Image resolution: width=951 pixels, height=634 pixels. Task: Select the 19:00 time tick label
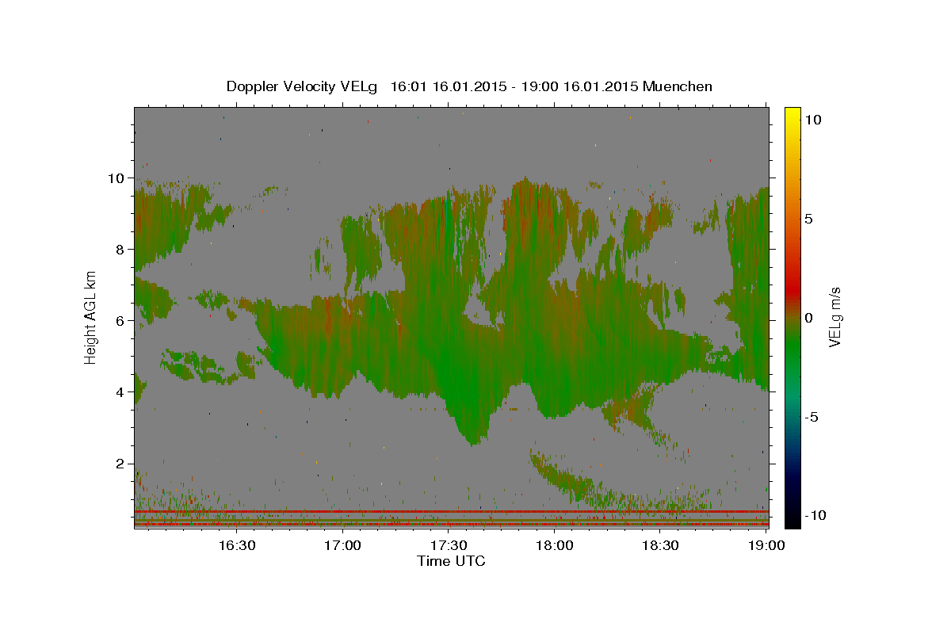767,546
